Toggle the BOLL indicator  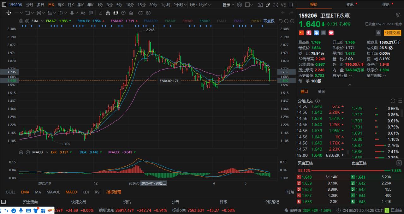pyautogui.click(x=11, y=192)
